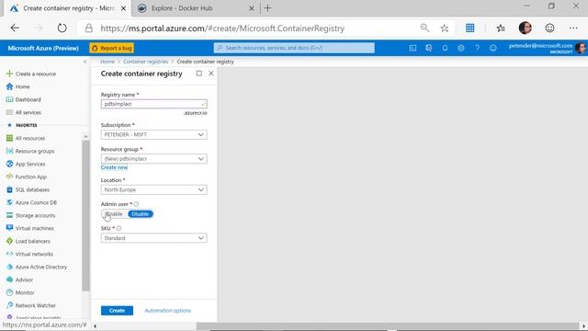The height and width of the screenshot is (331, 588).
Task: Open Directory and subscription filter icon
Action: tap(429, 48)
